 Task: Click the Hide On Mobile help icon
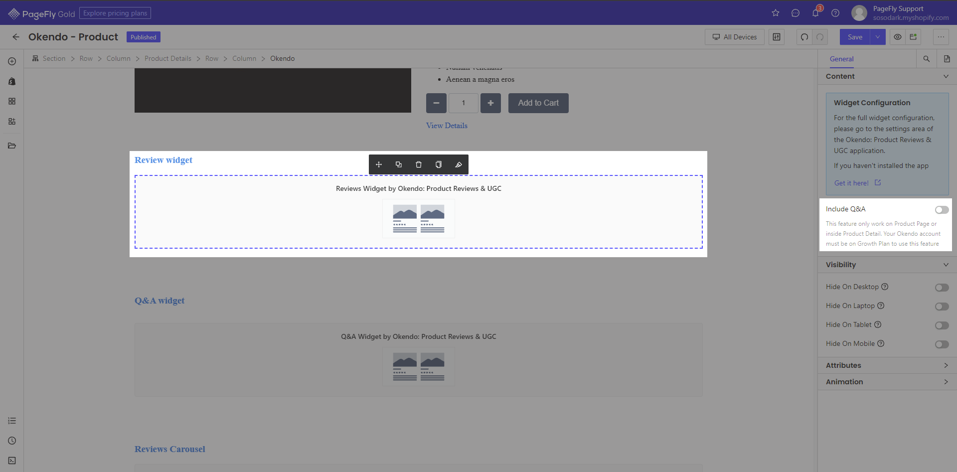click(881, 343)
